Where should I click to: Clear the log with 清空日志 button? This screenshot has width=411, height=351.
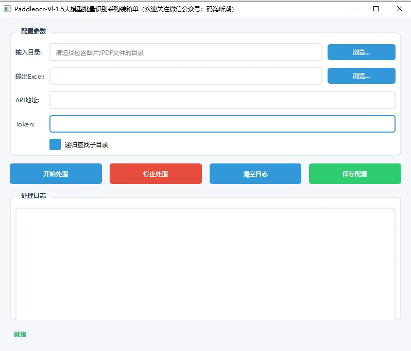[255, 174]
